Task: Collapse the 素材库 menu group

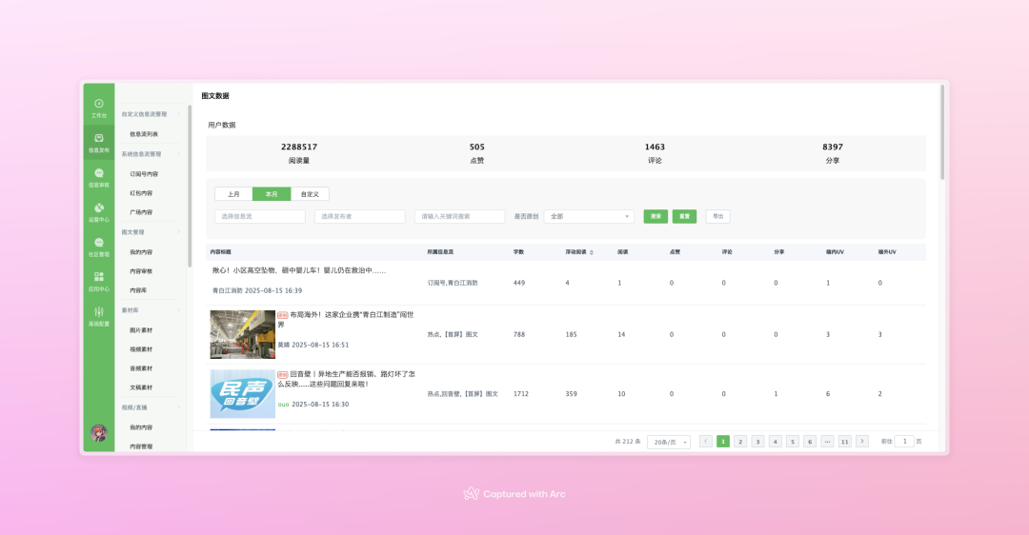Action: (x=151, y=310)
